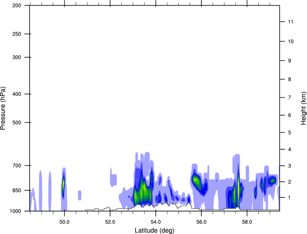Click height tick label 2

click(290, 182)
